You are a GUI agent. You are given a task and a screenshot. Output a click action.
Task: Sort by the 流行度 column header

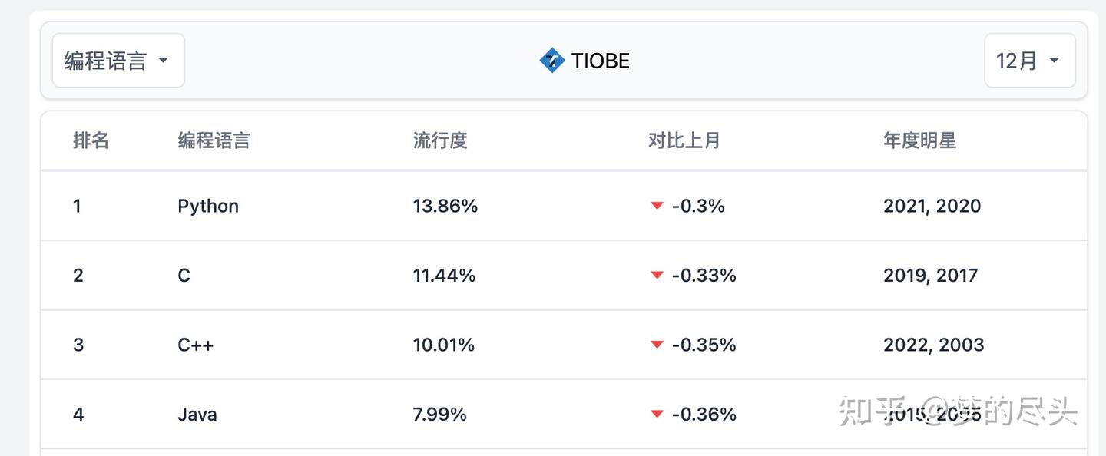[439, 140]
